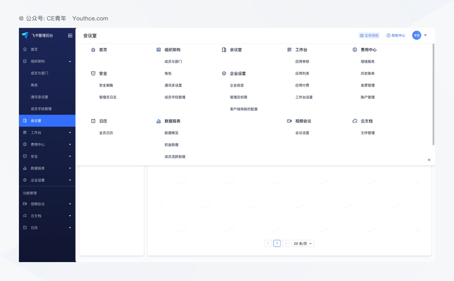This screenshot has width=454, height=281.
Task: Click the blue user avatar
Action: coord(417,35)
